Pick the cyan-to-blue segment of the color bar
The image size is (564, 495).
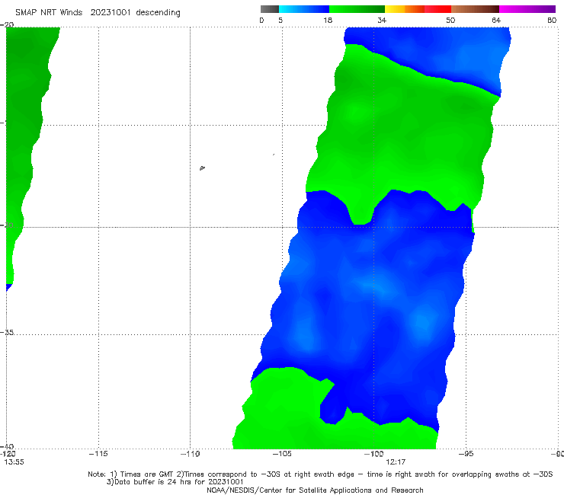tap(304, 9)
